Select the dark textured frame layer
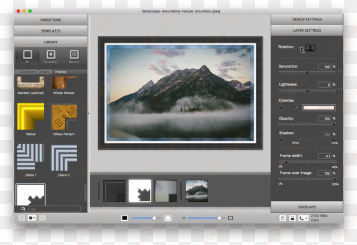 point(114,191)
